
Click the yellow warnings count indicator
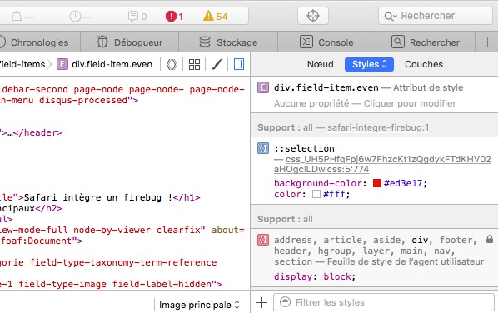click(216, 16)
